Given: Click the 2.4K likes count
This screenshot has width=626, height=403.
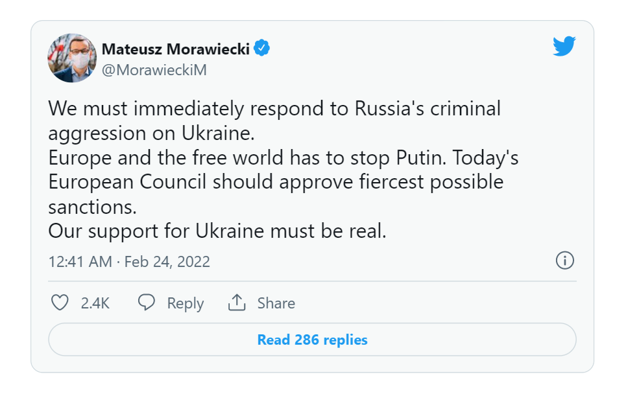Looking at the screenshot, I should [95, 303].
